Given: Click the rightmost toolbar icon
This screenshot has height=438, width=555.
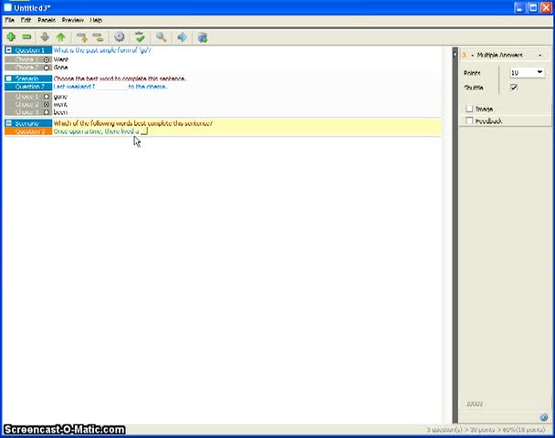Looking at the screenshot, I should (203, 37).
